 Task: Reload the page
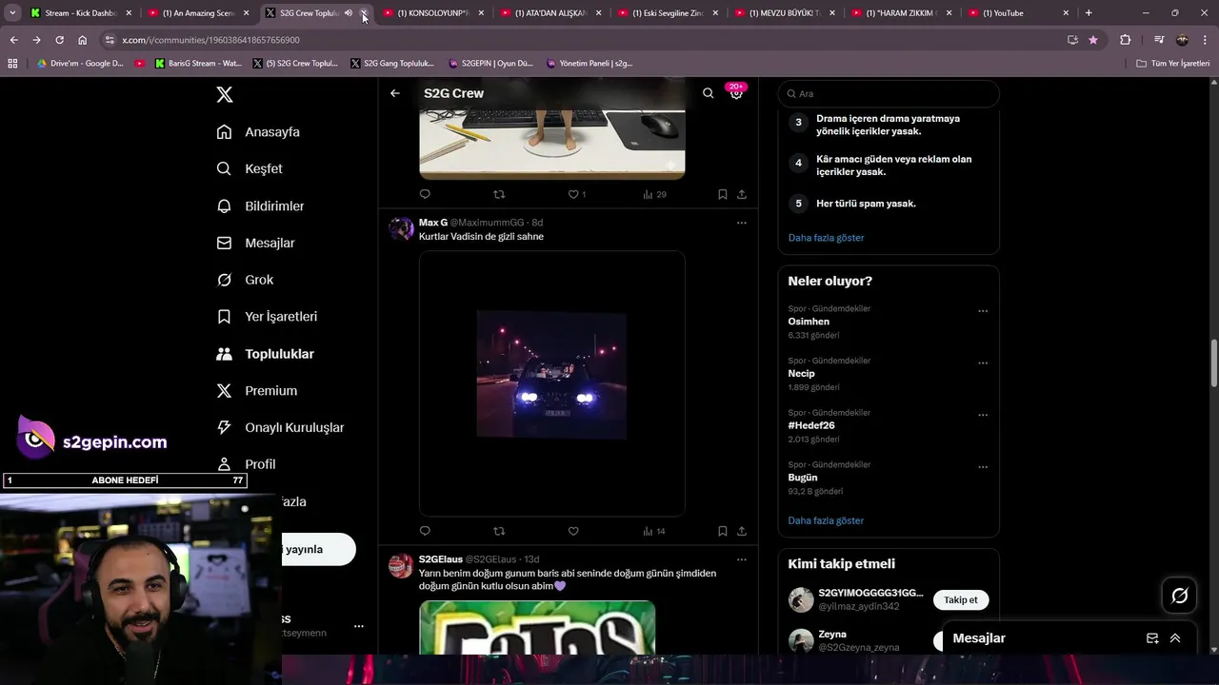pos(59,40)
